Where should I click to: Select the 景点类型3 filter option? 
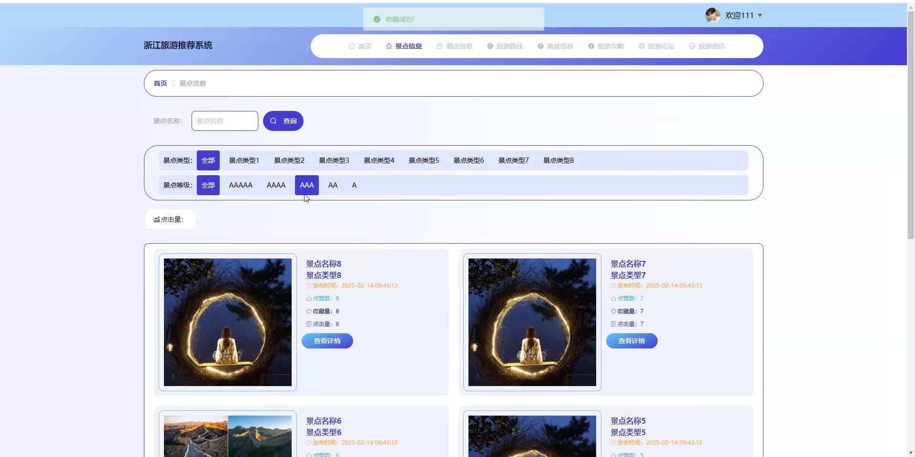(x=334, y=160)
